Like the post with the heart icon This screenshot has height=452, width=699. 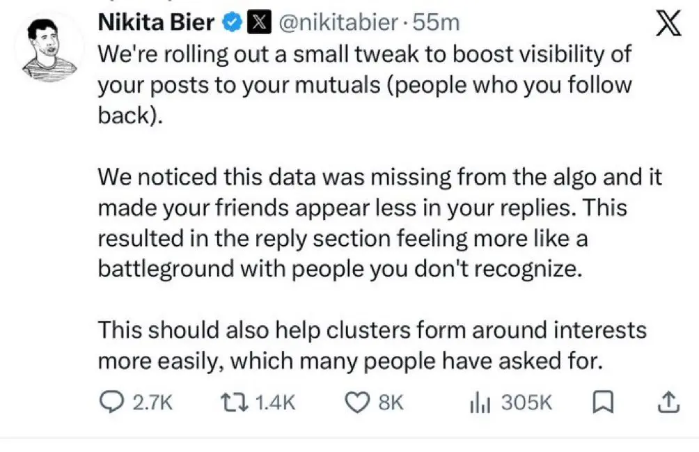(x=358, y=403)
